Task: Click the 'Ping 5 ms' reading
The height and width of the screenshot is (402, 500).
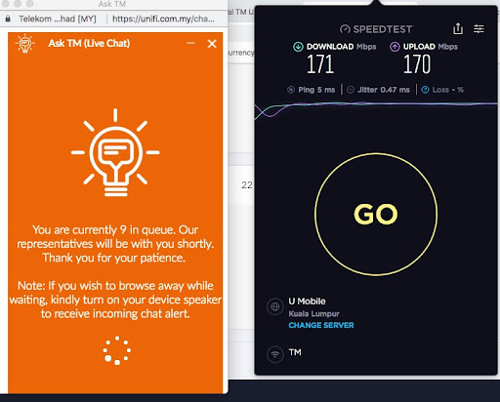Action: [x=316, y=90]
